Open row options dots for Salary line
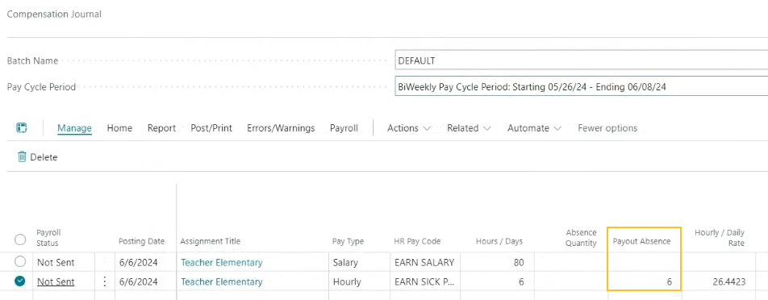 [104, 262]
